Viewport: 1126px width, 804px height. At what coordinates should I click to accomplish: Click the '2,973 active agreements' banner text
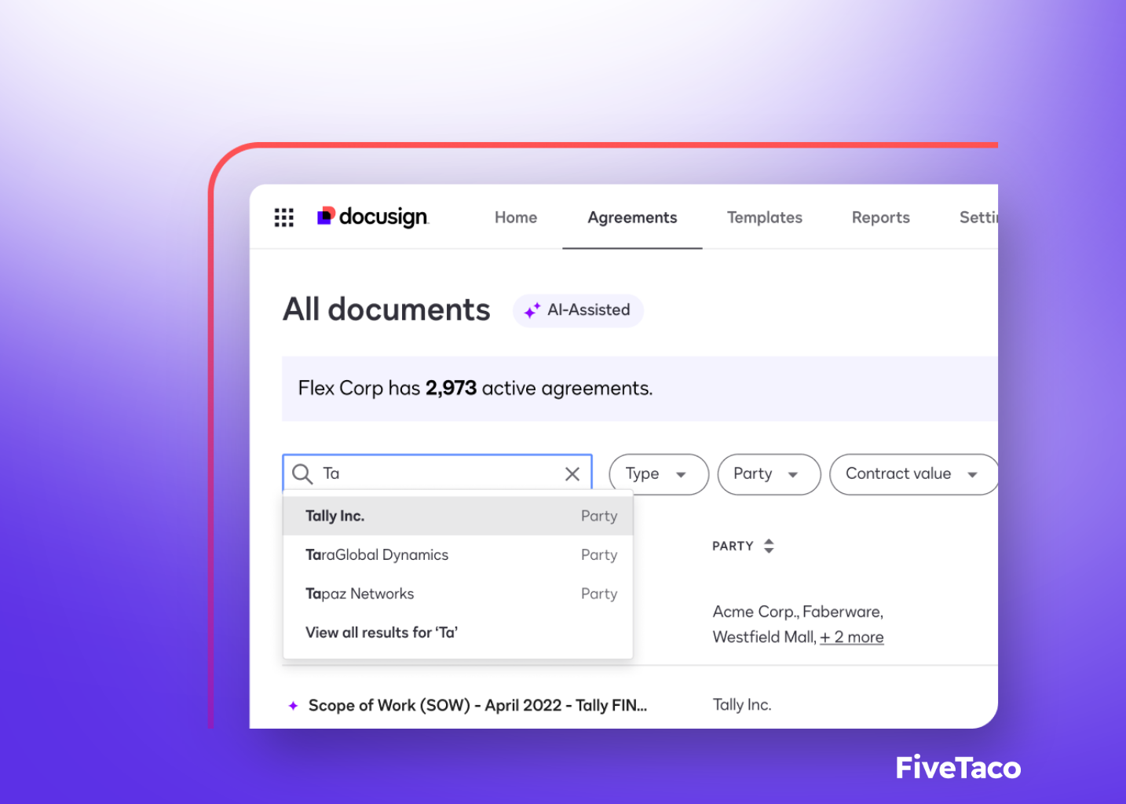[x=475, y=388]
